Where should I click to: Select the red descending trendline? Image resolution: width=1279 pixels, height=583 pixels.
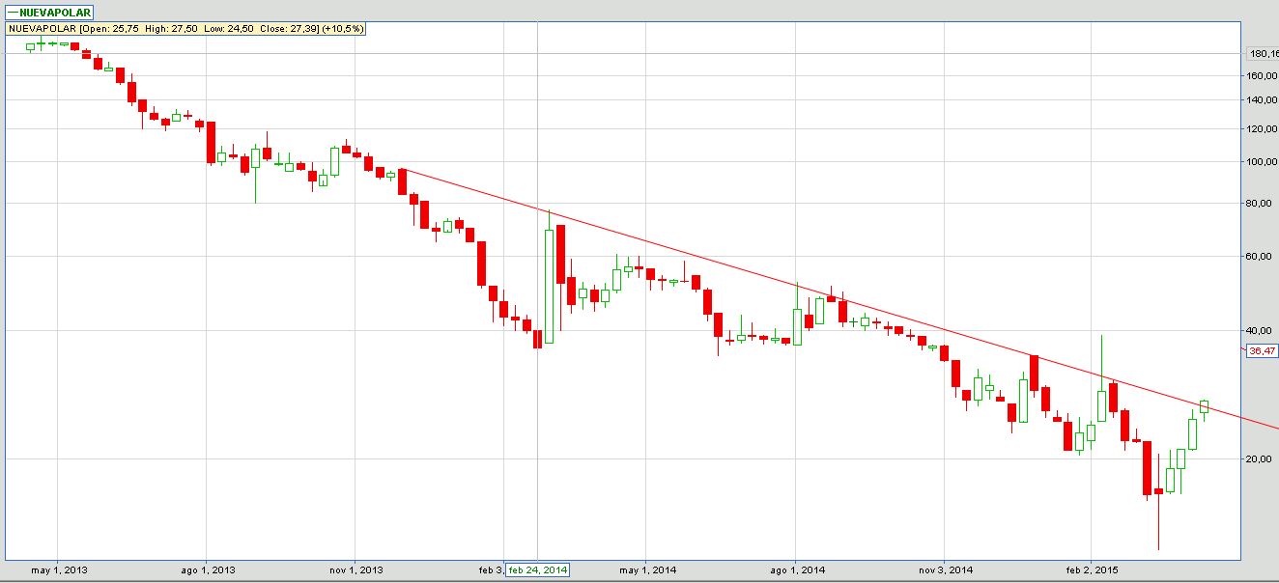pyautogui.click(x=840, y=298)
